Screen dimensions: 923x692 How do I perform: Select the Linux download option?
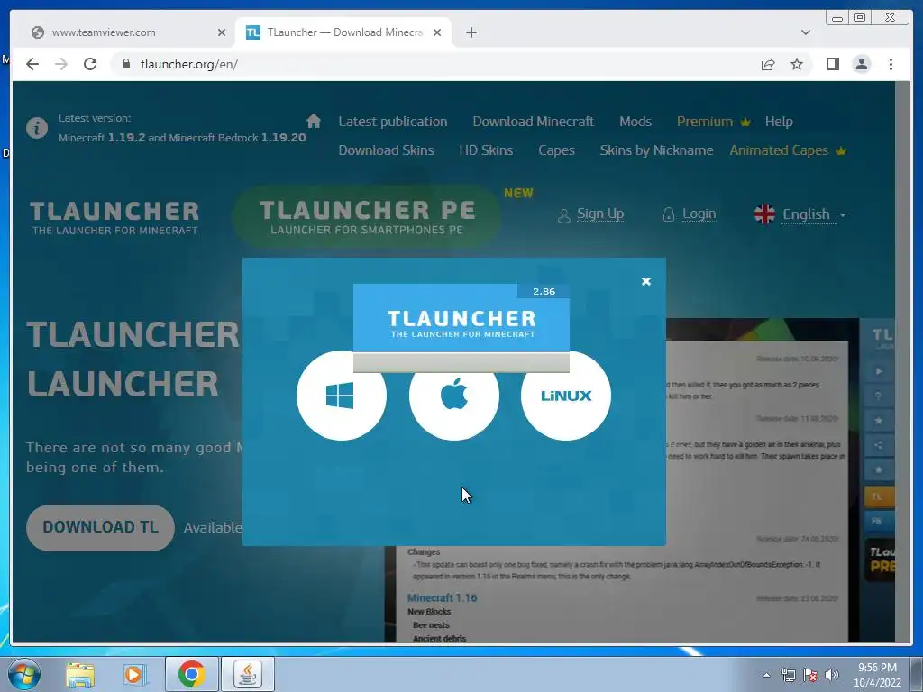pyautogui.click(x=566, y=396)
